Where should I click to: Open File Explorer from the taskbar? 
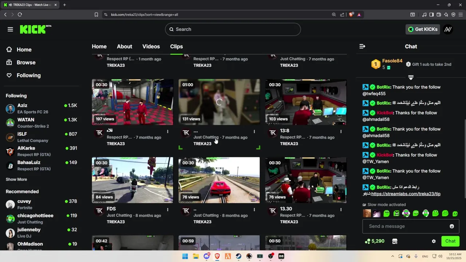point(196,256)
